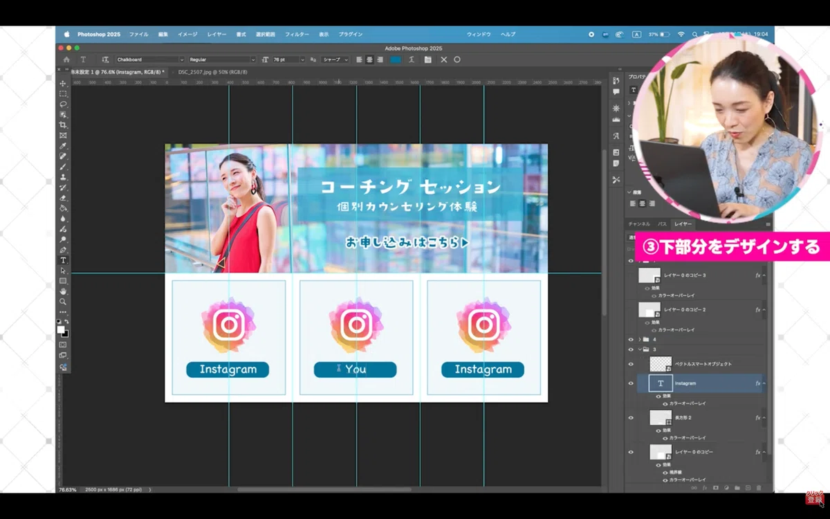Hide layer group 4
Screen dimensions: 830x519
630,340
